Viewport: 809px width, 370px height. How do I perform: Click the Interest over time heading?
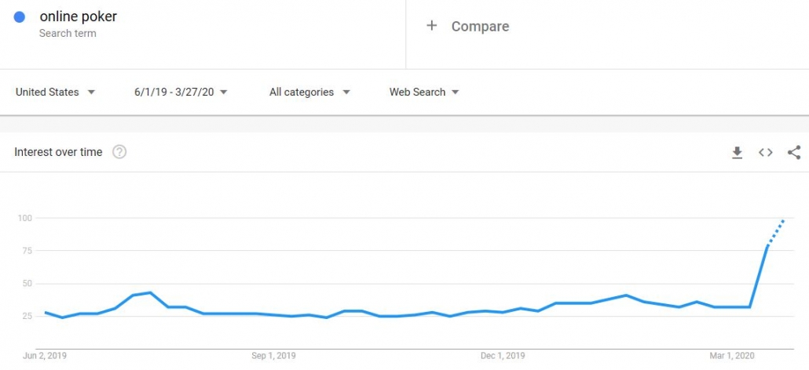tap(58, 152)
